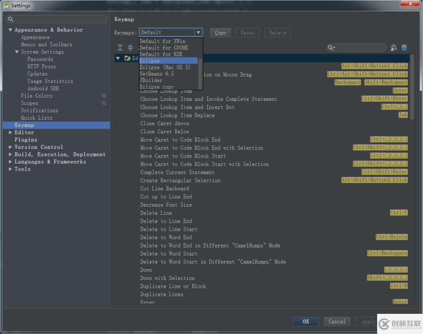The image size is (423, 334).
Task: Collapse the Appearance & Behavior section
Action: (10, 29)
